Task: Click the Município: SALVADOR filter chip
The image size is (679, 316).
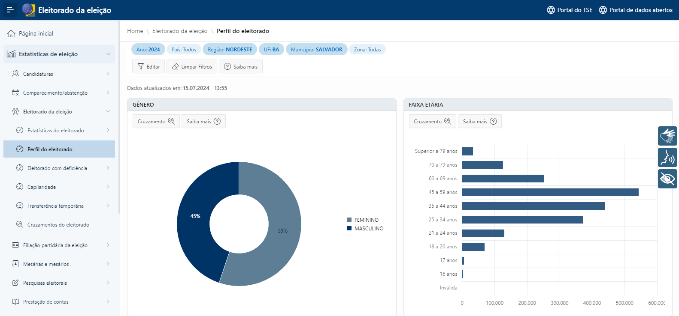Action: pos(317,50)
